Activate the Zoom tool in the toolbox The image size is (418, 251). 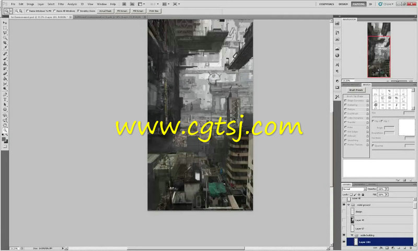click(x=5, y=130)
